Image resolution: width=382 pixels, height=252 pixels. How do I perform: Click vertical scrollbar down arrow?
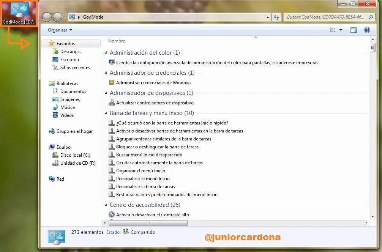[373, 217]
